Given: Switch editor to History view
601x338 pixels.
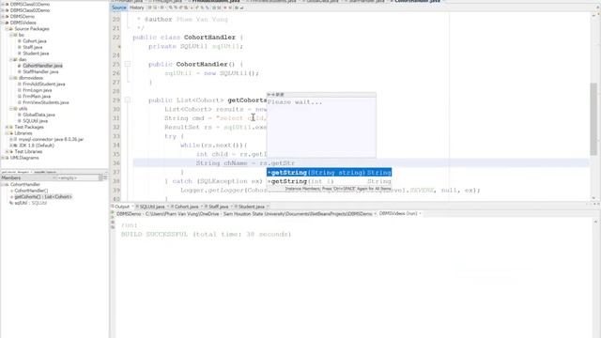Looking at the screenshot, I should click(136, 8).
